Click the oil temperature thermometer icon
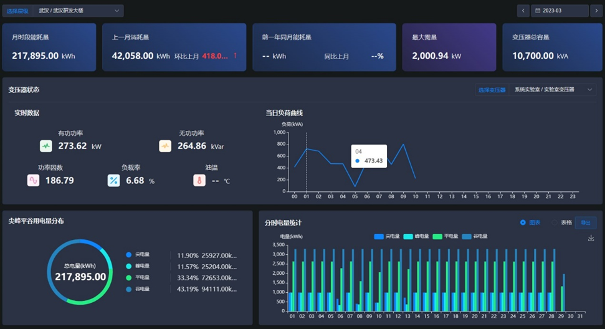The width and height of the screenshot is (605, 329). coord(199,181)
